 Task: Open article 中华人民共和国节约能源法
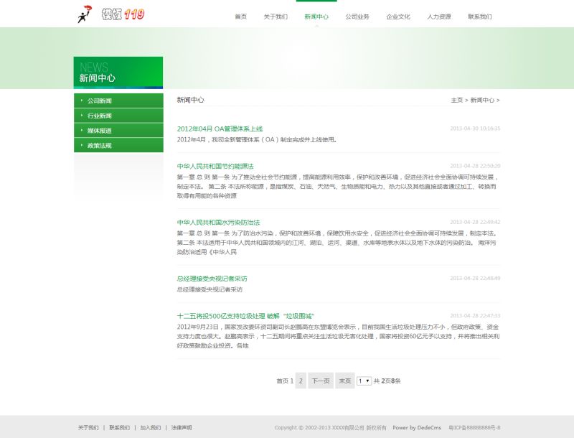215,167
